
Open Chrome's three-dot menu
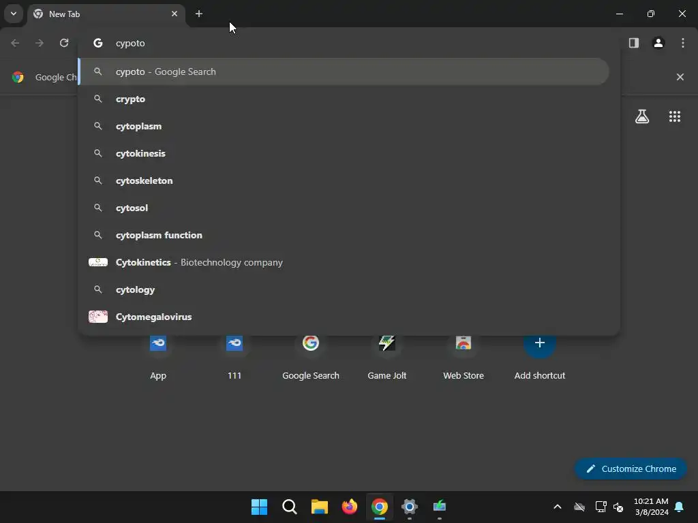(x=683, y=43)
